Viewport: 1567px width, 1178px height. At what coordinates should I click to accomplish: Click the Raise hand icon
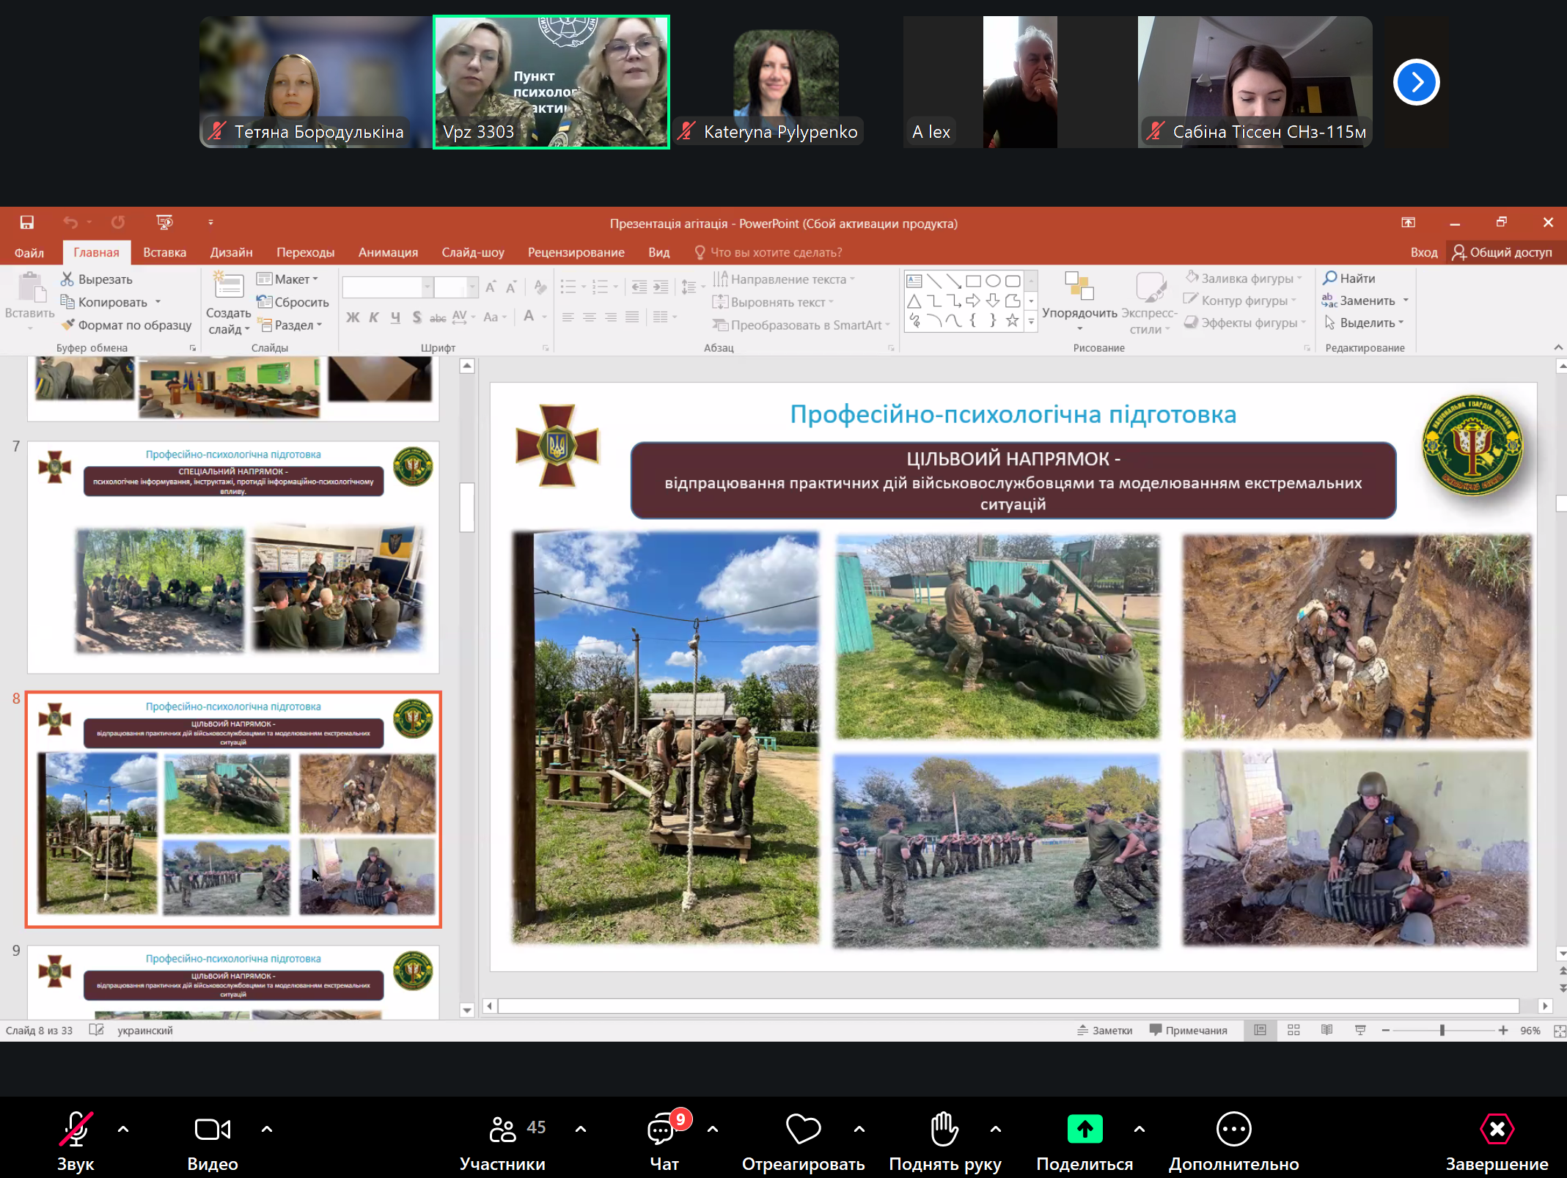pos(944,1129)
